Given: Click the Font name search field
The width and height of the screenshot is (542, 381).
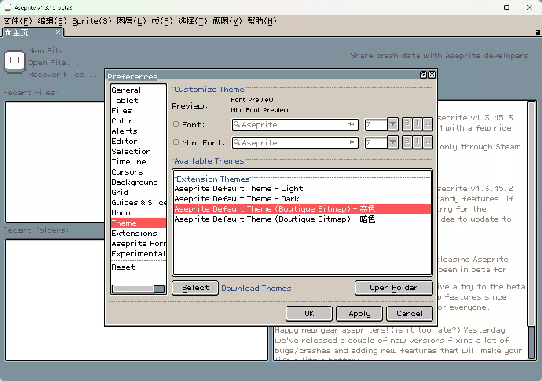Looking at the screenshot, I should [x=295, y=125].
